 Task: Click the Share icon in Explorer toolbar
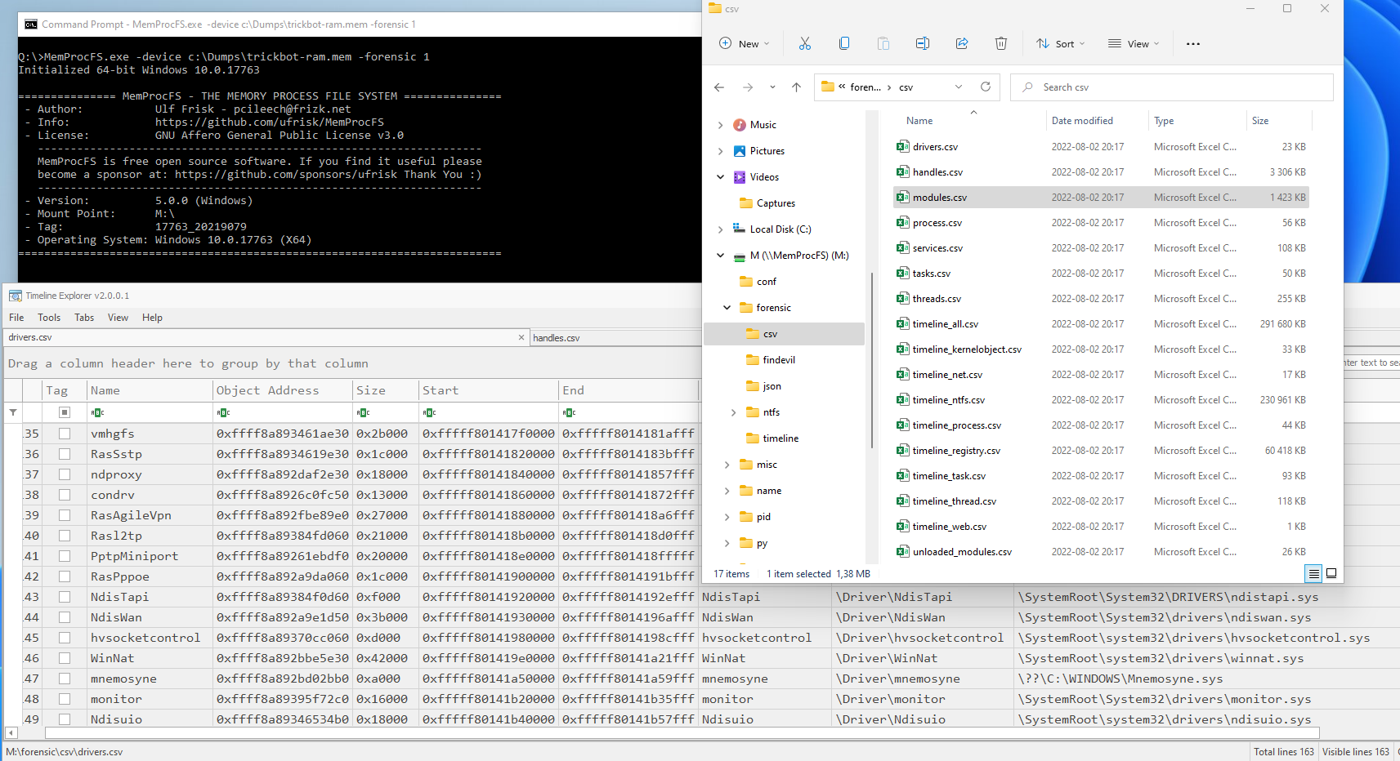(962, 44)
